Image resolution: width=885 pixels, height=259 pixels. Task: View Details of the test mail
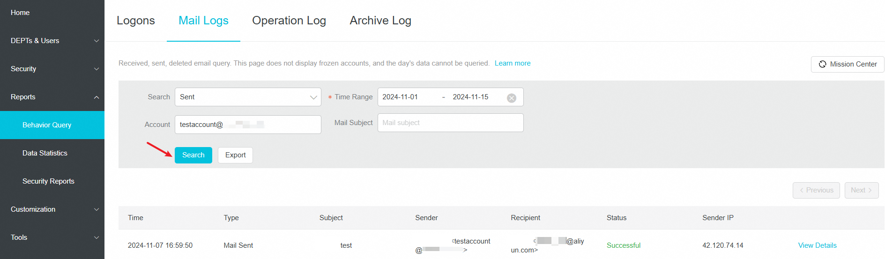click(817, 245)
